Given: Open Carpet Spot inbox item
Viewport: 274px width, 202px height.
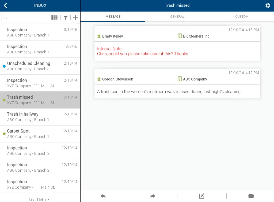Looking at the screenshot, I should (x=40, y=134).
